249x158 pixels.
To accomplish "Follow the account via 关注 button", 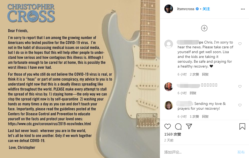I will 206,9.
